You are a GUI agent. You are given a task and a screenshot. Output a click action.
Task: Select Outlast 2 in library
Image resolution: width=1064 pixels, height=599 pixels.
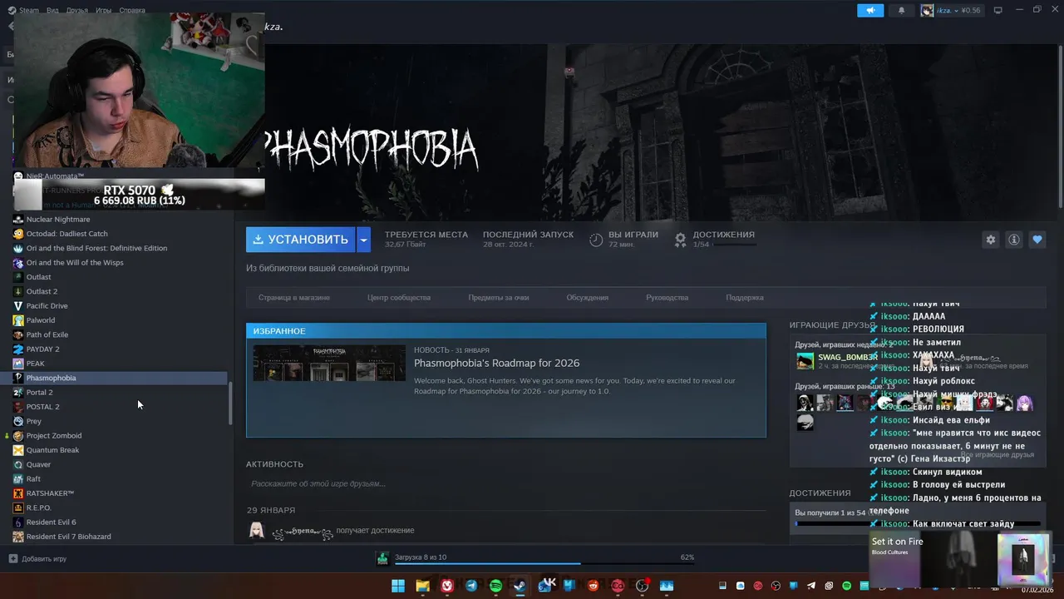[x=42, y=291]
